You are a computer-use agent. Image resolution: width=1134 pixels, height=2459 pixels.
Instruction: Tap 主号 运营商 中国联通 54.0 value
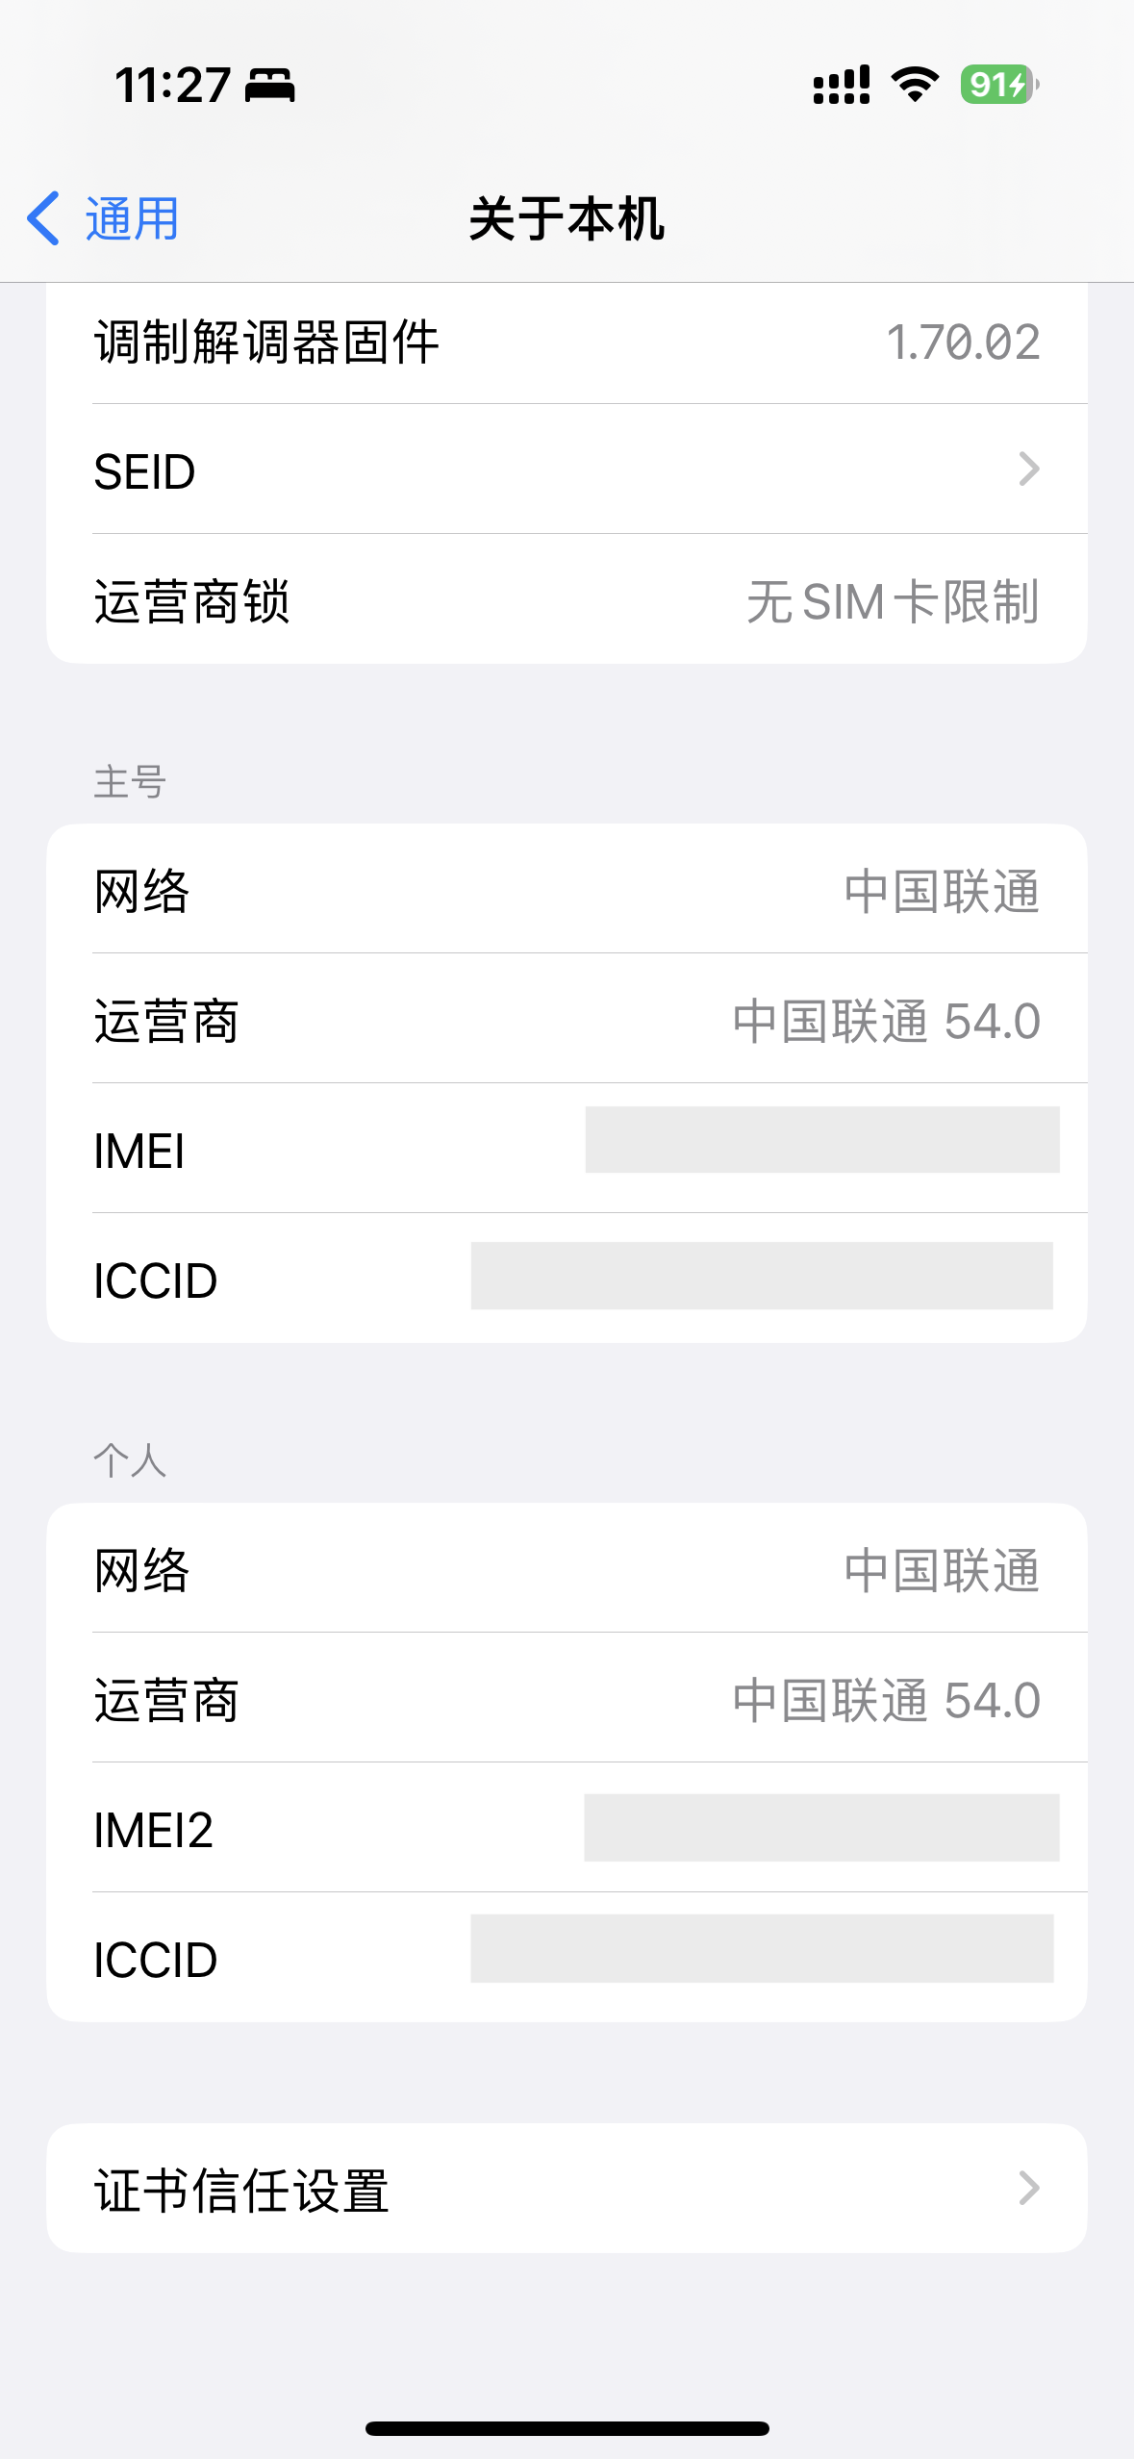pos(886,1021)
